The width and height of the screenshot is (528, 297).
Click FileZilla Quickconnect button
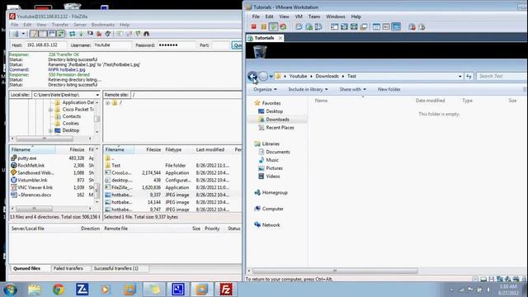237,45
